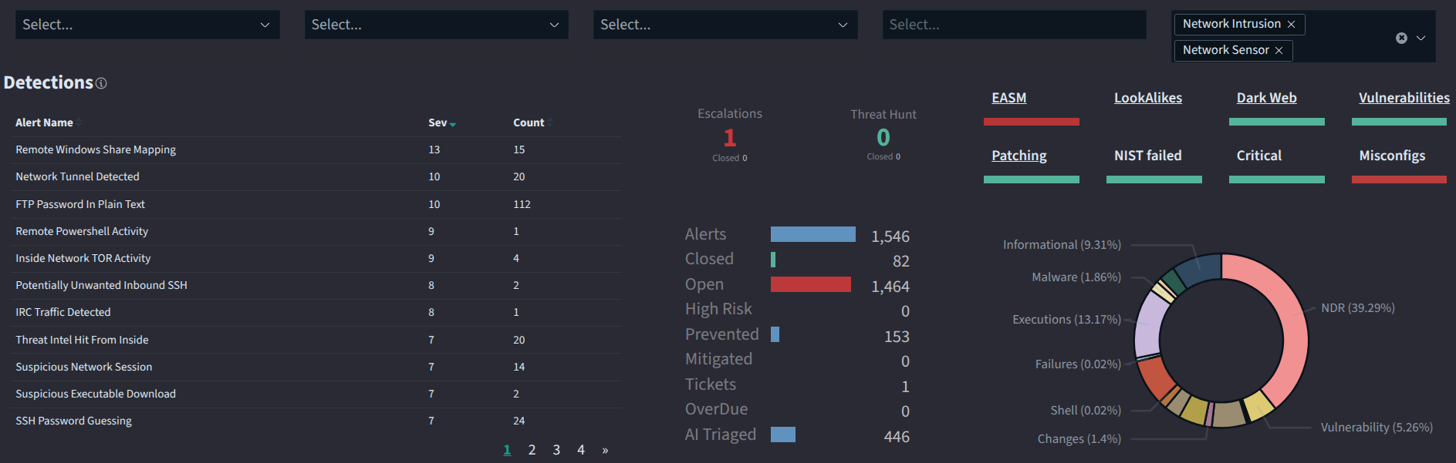This screenshot has height=463, width=1456.
Task: Go to next page of detections
Action: [605, 451]
